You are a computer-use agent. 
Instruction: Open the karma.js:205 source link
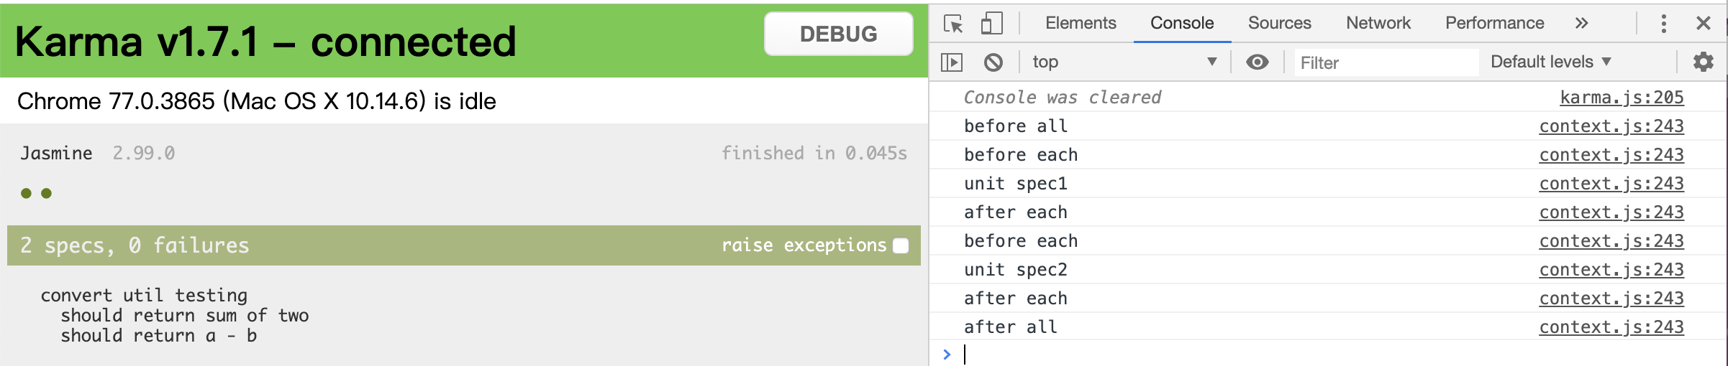click(x=1622, y=98)
